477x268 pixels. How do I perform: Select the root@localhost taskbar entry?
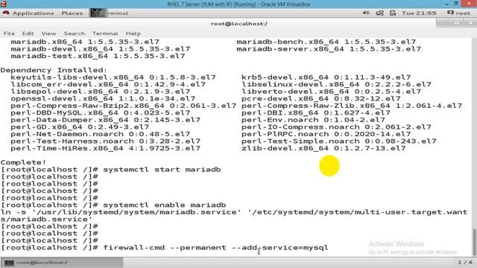pyautogui.click(x=63, y=263)
